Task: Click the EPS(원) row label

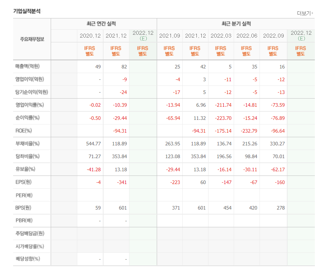Action: pyautogui.click(x=23, y=182)
